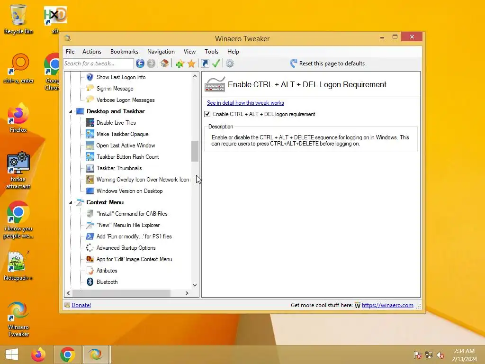The width and height of the screenshot is (485, 364).
Task: Click the greyed forward navigation arrow
Action: [151, 64]
